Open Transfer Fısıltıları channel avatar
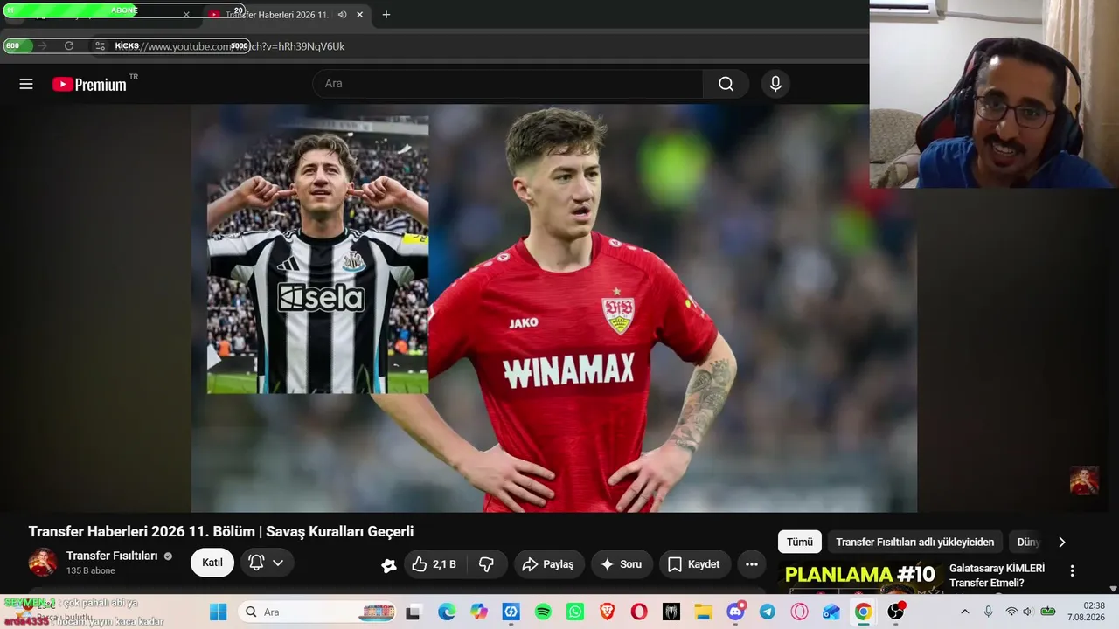Viewport: 1119px width, 629px height. pyautogui.click(x=43, y=563)
